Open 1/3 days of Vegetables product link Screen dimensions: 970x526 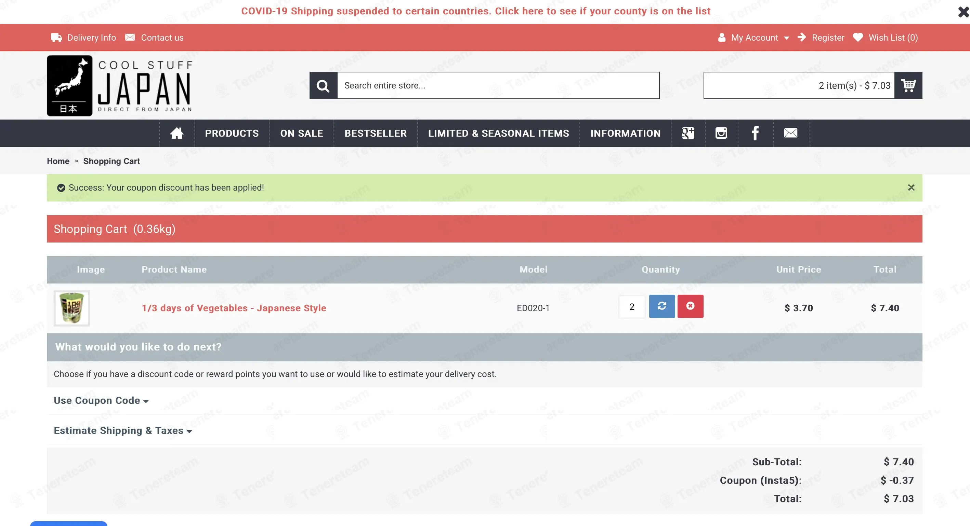pyautogui.click(x=234, y=308)
